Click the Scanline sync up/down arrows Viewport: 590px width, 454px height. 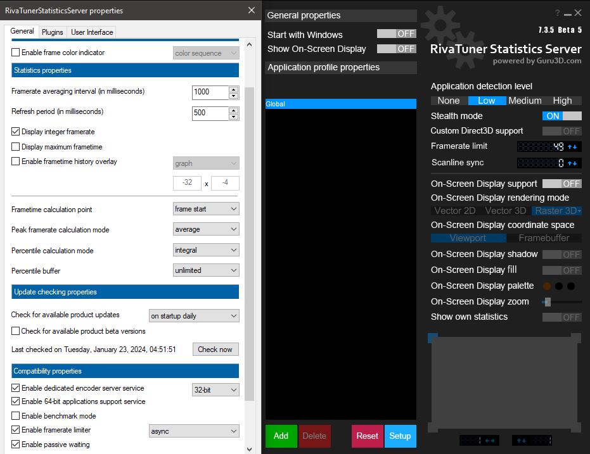pyautogui.click(x=572, y=163)
